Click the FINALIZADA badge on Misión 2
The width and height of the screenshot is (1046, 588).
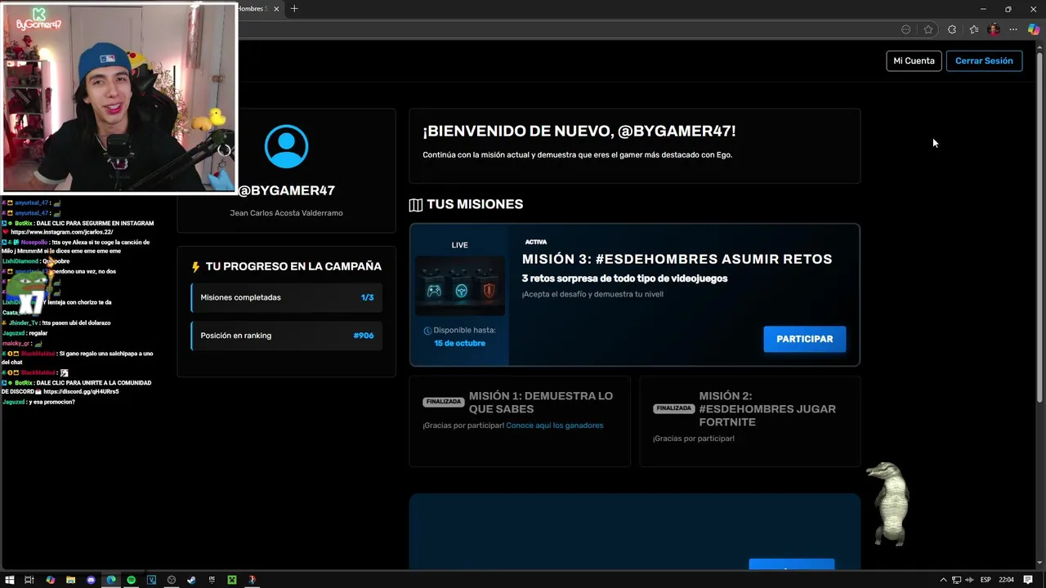pos(673,408)
